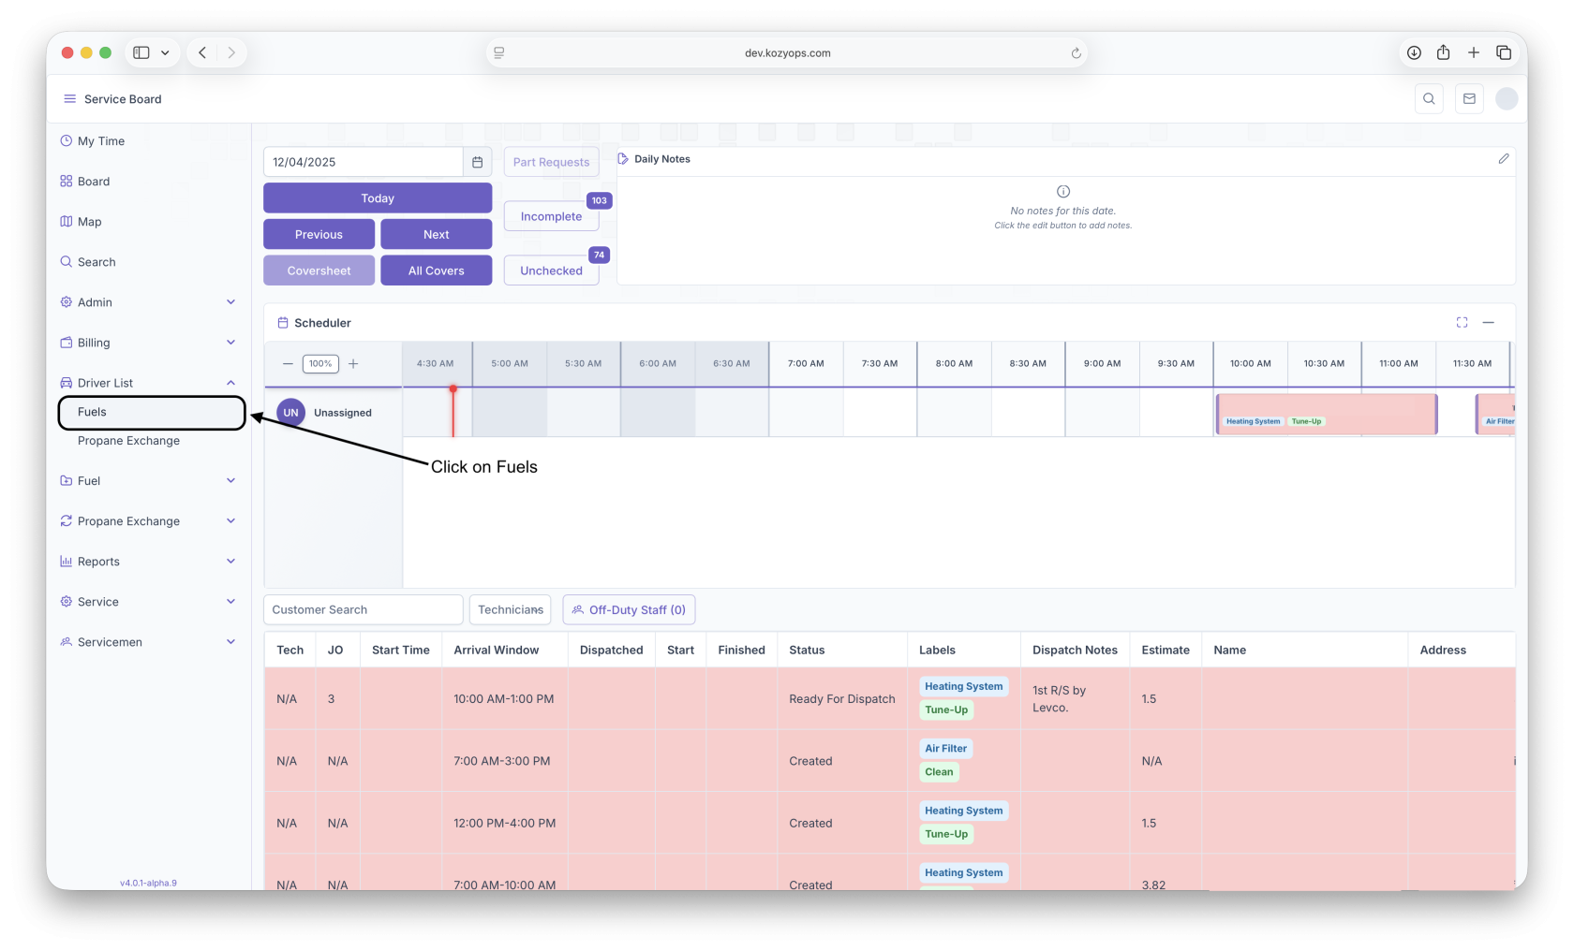1574x951 pixels.
Task: Expand the Reports menu section
Action: click(230, 562)
